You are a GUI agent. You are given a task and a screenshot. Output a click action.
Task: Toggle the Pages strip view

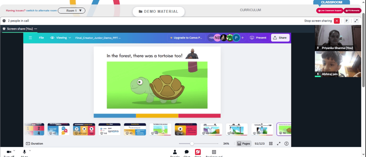244,144
